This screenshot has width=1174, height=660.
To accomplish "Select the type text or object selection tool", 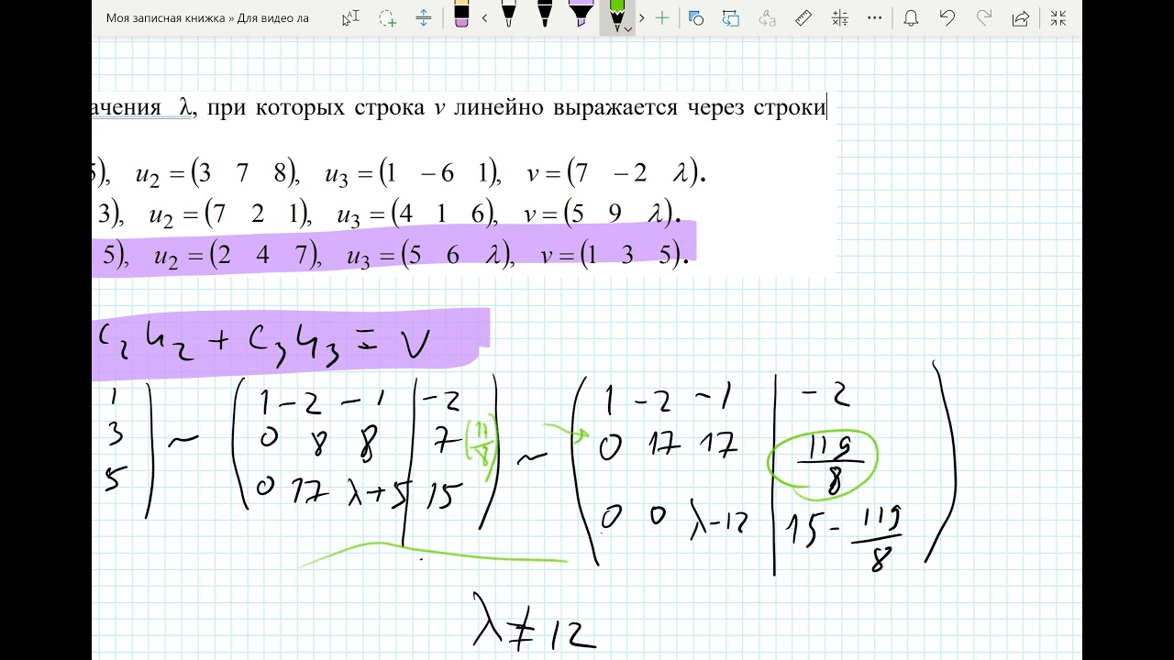I will [x=350, y=17].
